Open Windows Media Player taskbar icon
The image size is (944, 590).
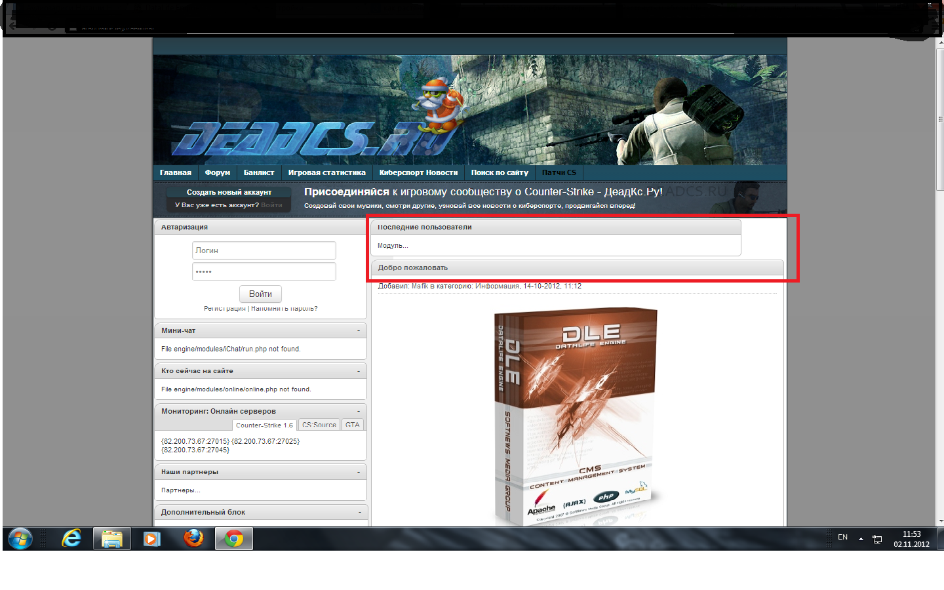[152, 539]
